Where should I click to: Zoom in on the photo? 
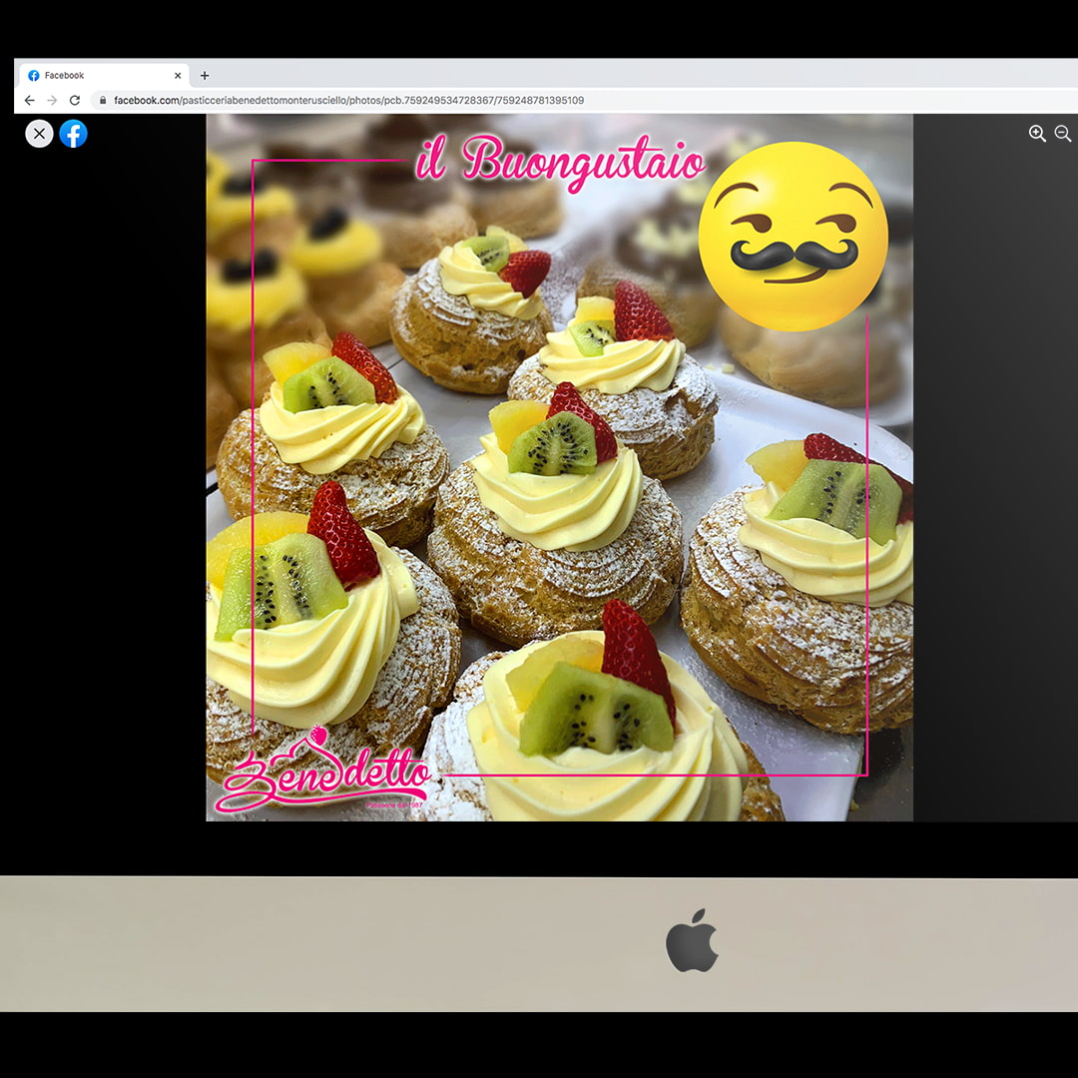1037,134
